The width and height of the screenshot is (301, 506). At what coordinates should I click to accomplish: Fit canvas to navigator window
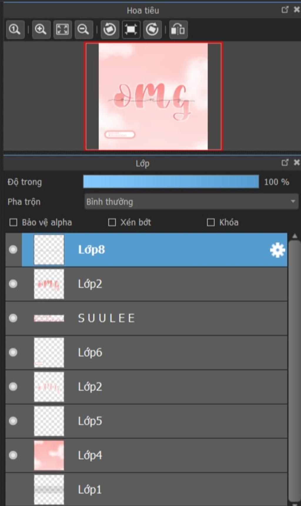tap(62, 29)
